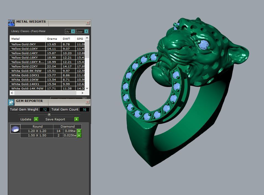Image resolution: width=264 pixels, height=195 pixels.
Task: Click the metal list vertical scrollbar thumb
Action: tap(87, 49)
